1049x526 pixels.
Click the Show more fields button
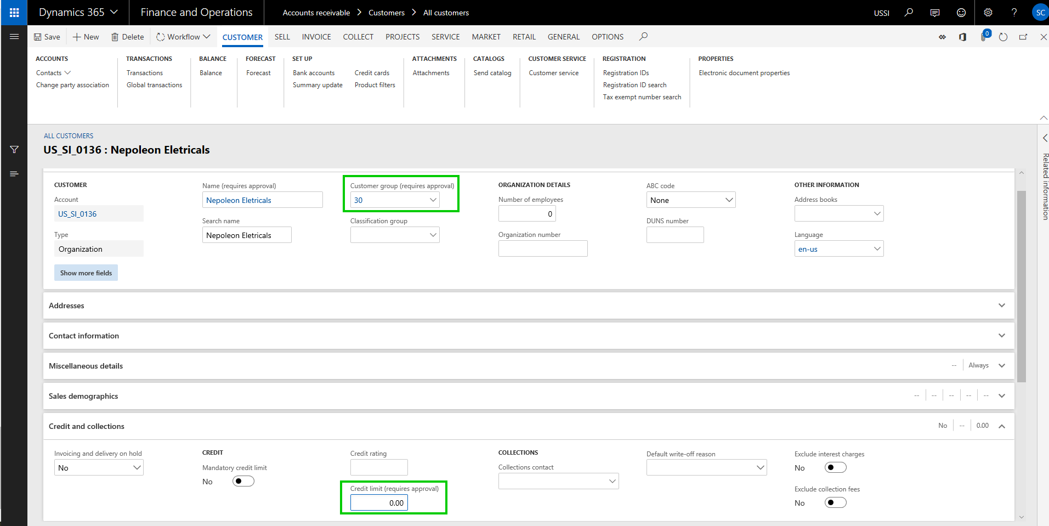86,273
